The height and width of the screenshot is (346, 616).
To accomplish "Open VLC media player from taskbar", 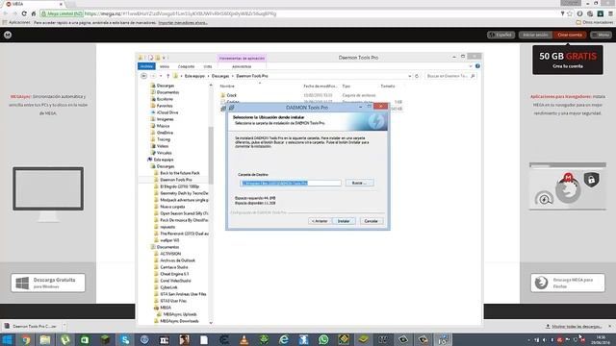I will click(x=244, y=339).
